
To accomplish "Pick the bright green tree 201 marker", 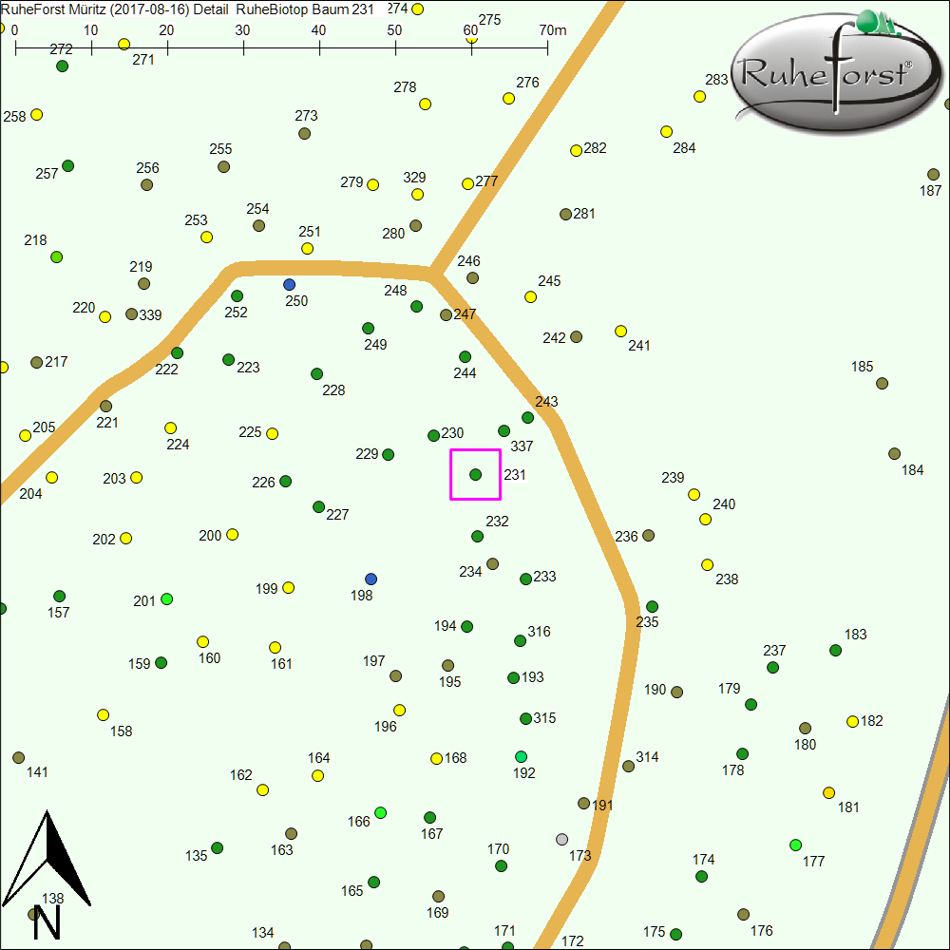I will [167, 598].
